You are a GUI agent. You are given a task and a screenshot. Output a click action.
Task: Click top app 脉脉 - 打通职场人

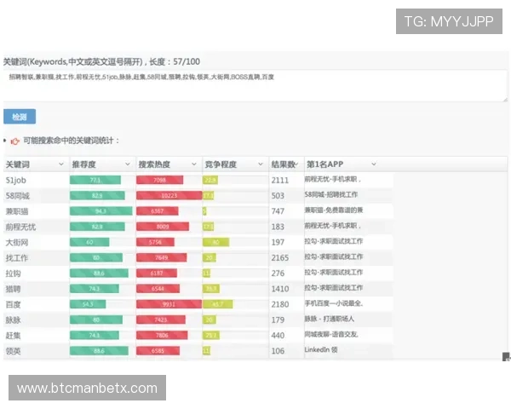coord(330,319)
